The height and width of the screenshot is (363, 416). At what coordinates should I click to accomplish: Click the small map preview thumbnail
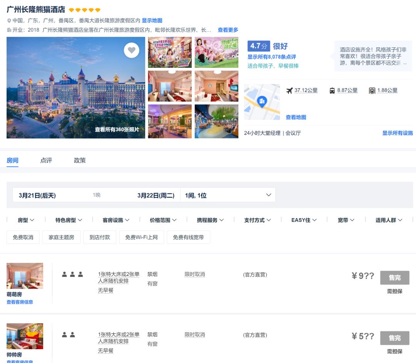262,102
